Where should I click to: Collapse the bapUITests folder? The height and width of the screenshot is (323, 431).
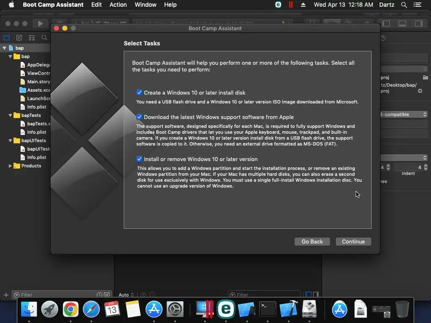coord(10,140)
